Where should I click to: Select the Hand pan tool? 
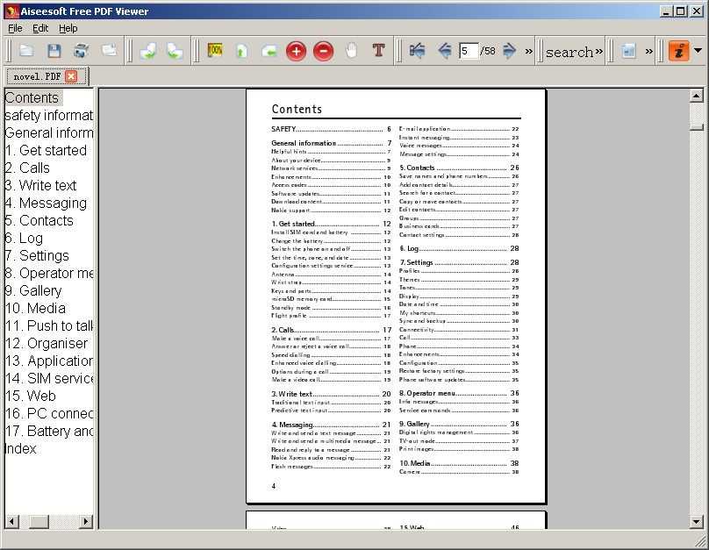tap(351, 51)
